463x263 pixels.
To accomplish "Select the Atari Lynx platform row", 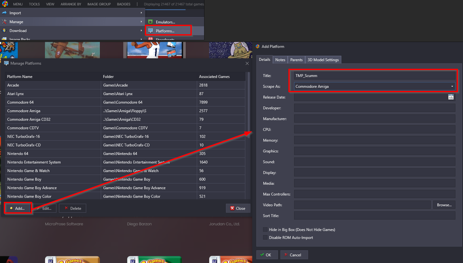I will [x=125, y=93].
